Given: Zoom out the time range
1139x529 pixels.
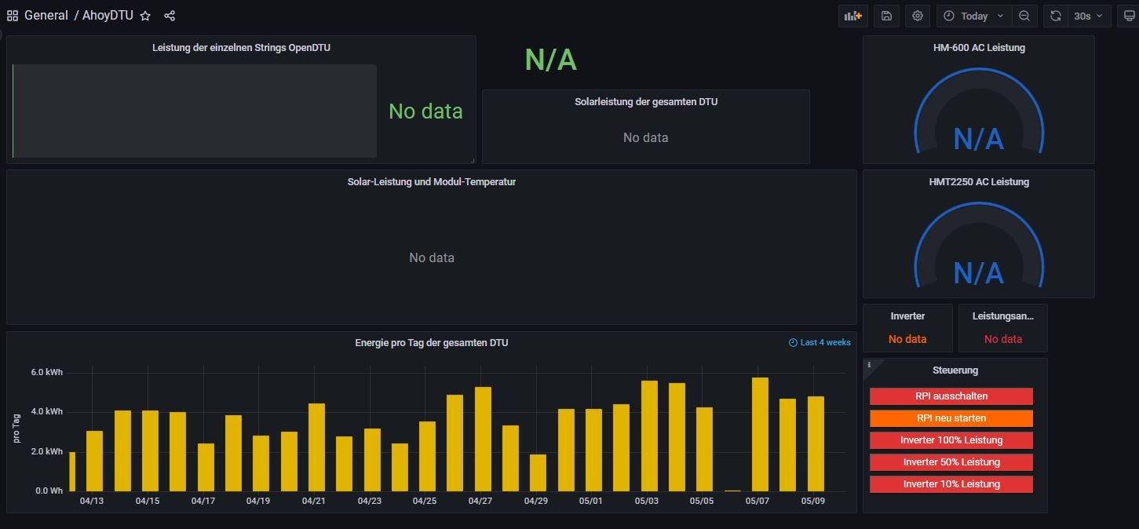Looking at the screenshot, I should coord(1024,16).
